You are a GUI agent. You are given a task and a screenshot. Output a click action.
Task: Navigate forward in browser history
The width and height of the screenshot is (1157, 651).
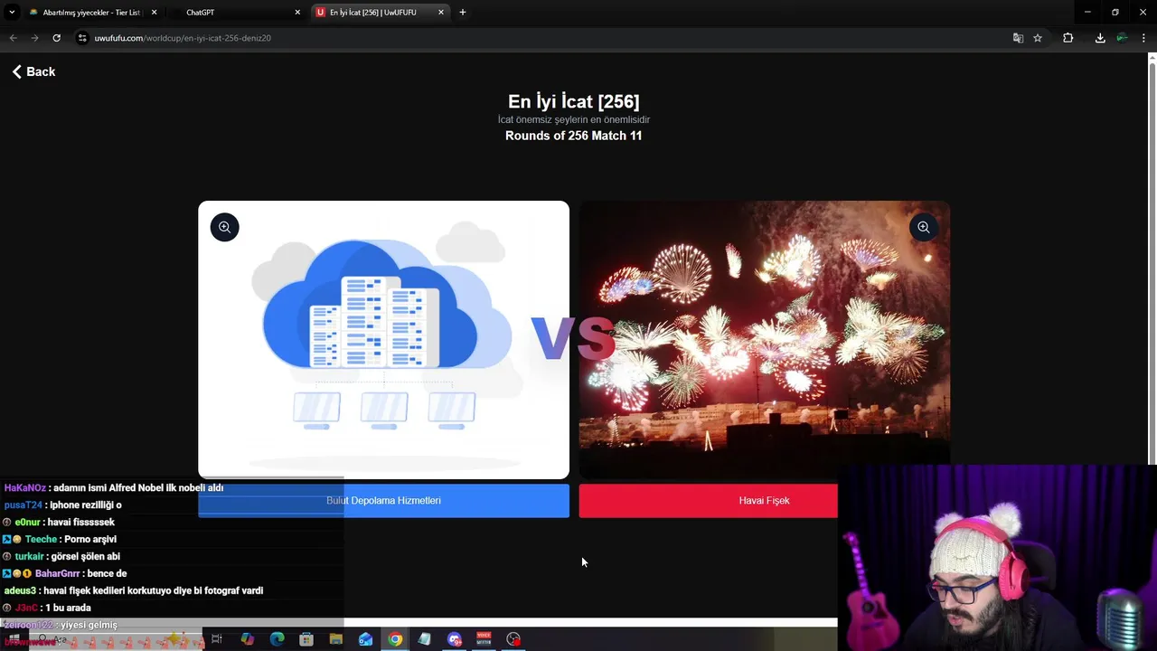[x=34, y=38]
